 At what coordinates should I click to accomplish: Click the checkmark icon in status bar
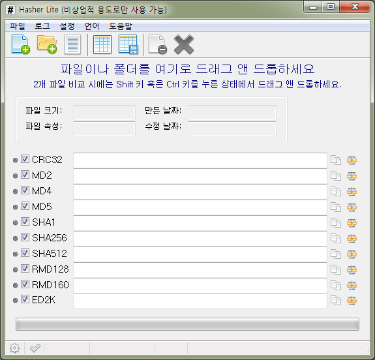[35, 348]
